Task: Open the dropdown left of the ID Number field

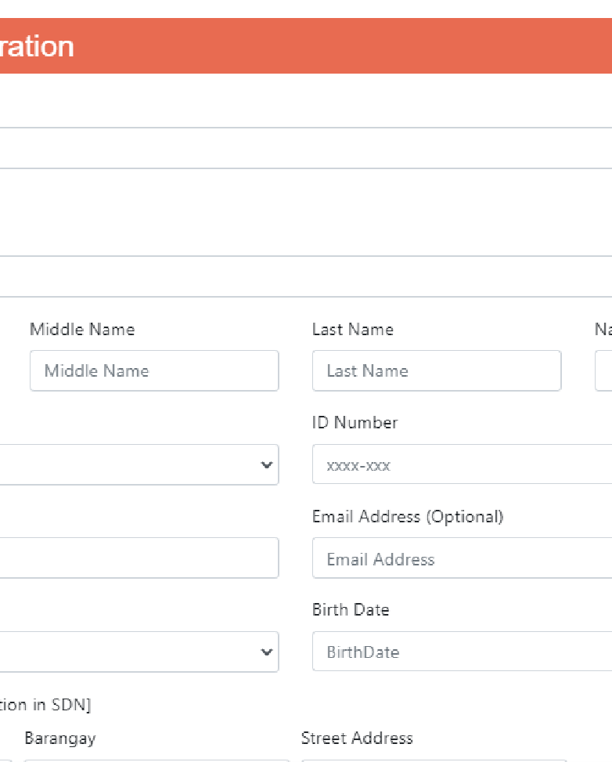Action: coord(139,464)
